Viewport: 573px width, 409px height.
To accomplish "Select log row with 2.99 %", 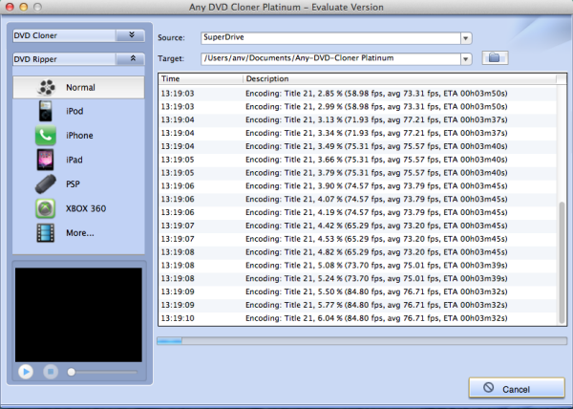I will coord(358,107).
